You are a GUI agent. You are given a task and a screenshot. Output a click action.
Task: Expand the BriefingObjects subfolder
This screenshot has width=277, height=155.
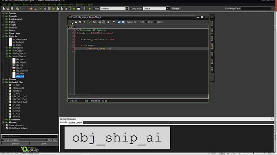(x=7, y=53)
